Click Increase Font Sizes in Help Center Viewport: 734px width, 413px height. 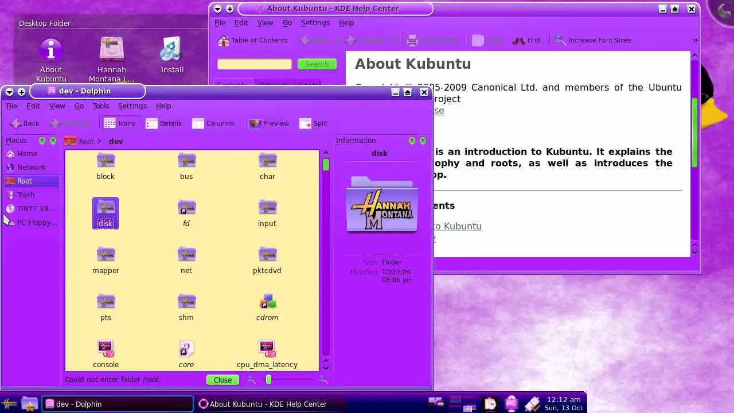coord(593,40)
